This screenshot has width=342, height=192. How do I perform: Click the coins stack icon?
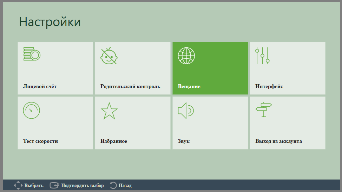pyautogui.click(x=32, y=54)
